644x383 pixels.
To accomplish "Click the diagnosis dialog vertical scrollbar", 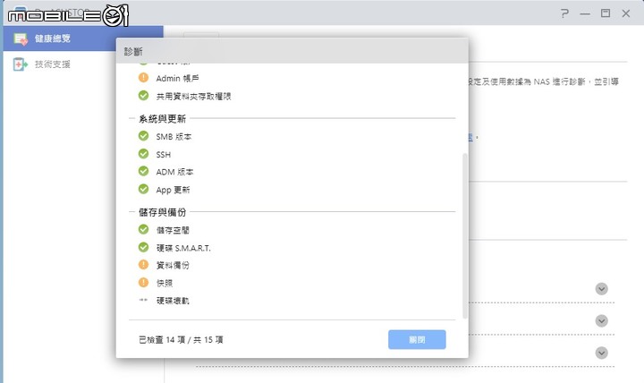I will click(x=465, y=235).
